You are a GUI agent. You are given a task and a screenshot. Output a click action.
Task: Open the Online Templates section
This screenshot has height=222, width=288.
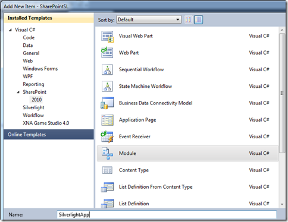pos(49,135)
